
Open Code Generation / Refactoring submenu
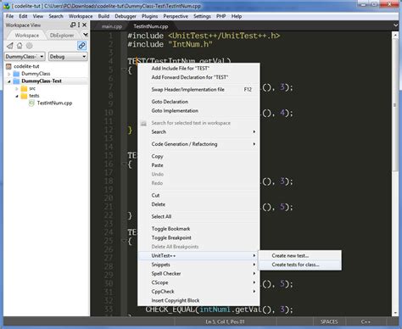click(198, 144)
